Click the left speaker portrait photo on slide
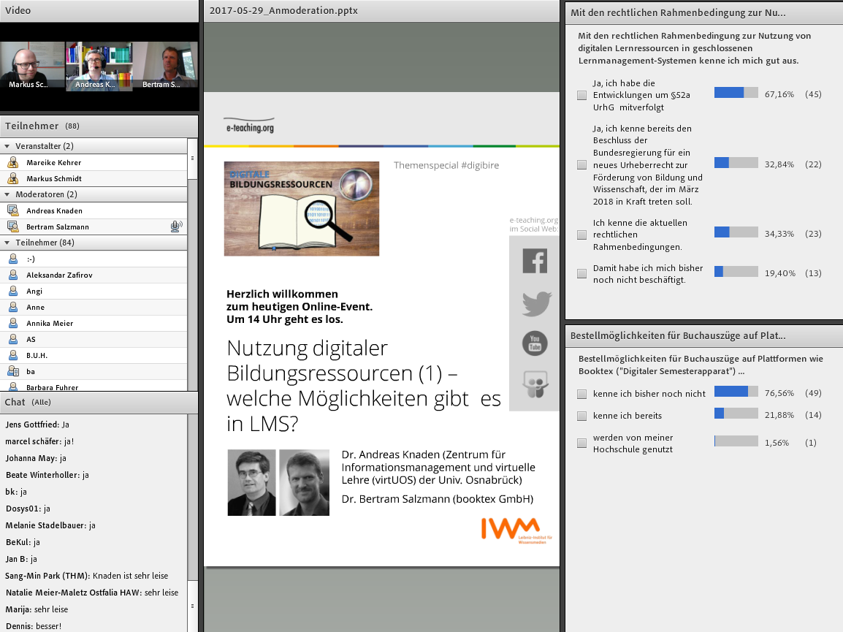Screen dimensions: 843x632 pyautogui.click(x=251, y=482)
